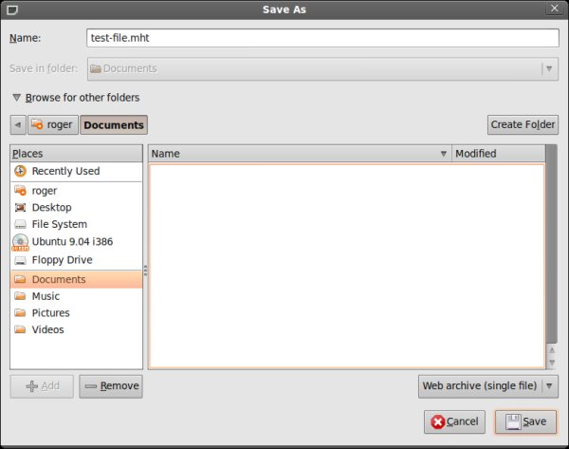Image resolution: width=569 pixels, height=449 pixels.
Task: Click the Documents folder icon in Places
Action: pyautogui.click(x=20, y=279)
